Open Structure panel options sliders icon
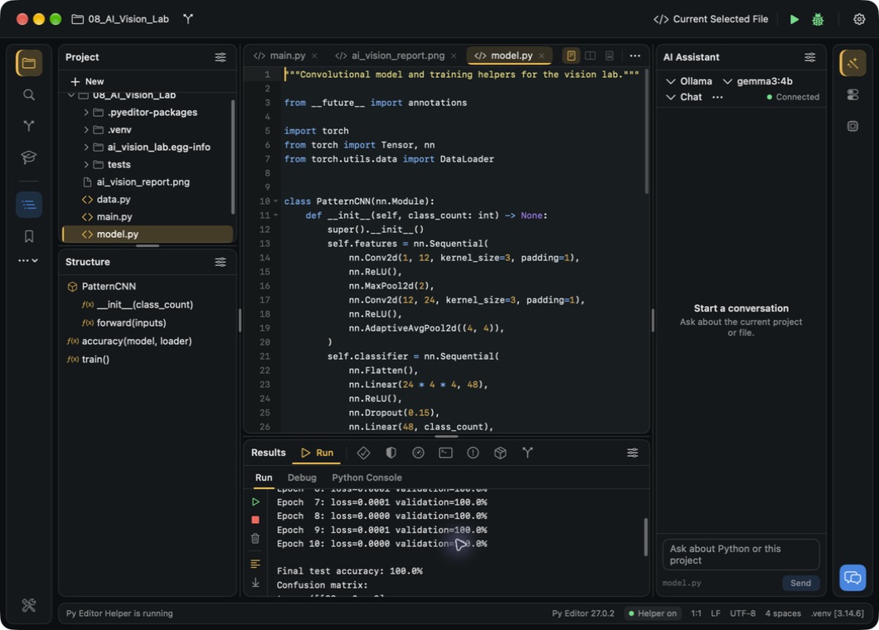Image resolution: width=879 pixels, height=630 pixels. pyautogui.click(x=221, y=262)
